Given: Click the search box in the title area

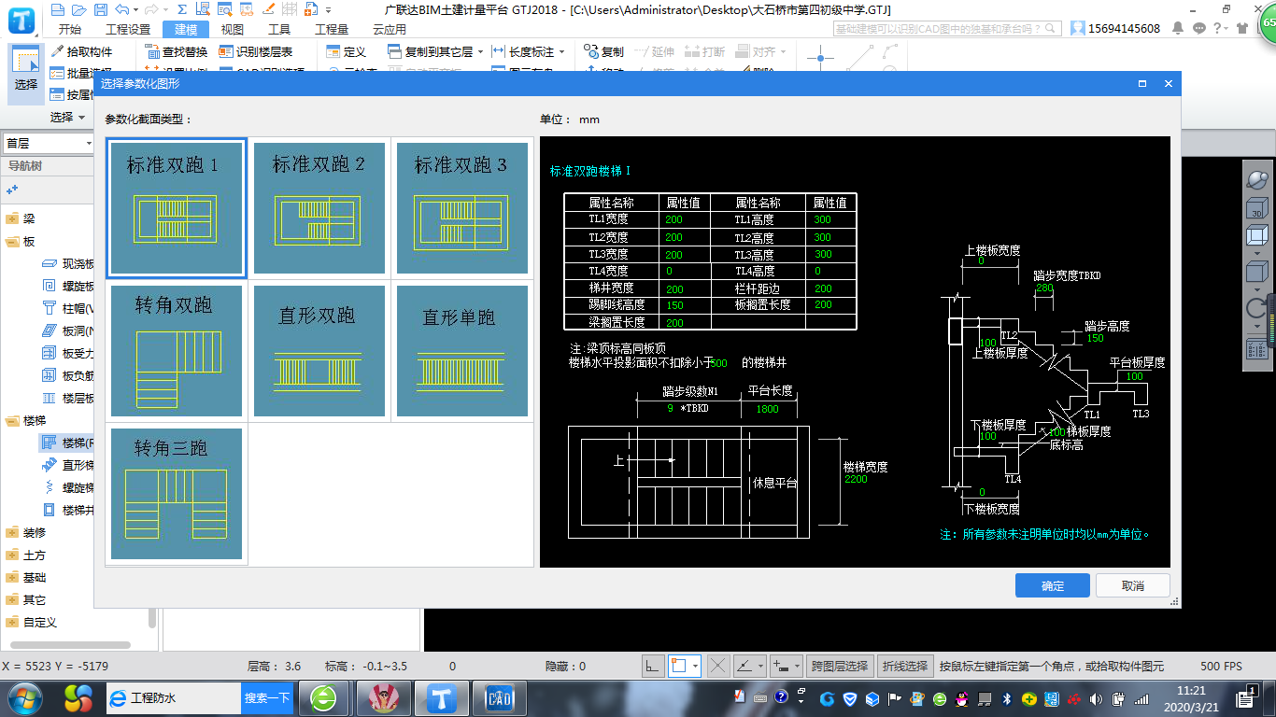Looking at the screenshot, I should pyautogui.click(x=948, y=29).
